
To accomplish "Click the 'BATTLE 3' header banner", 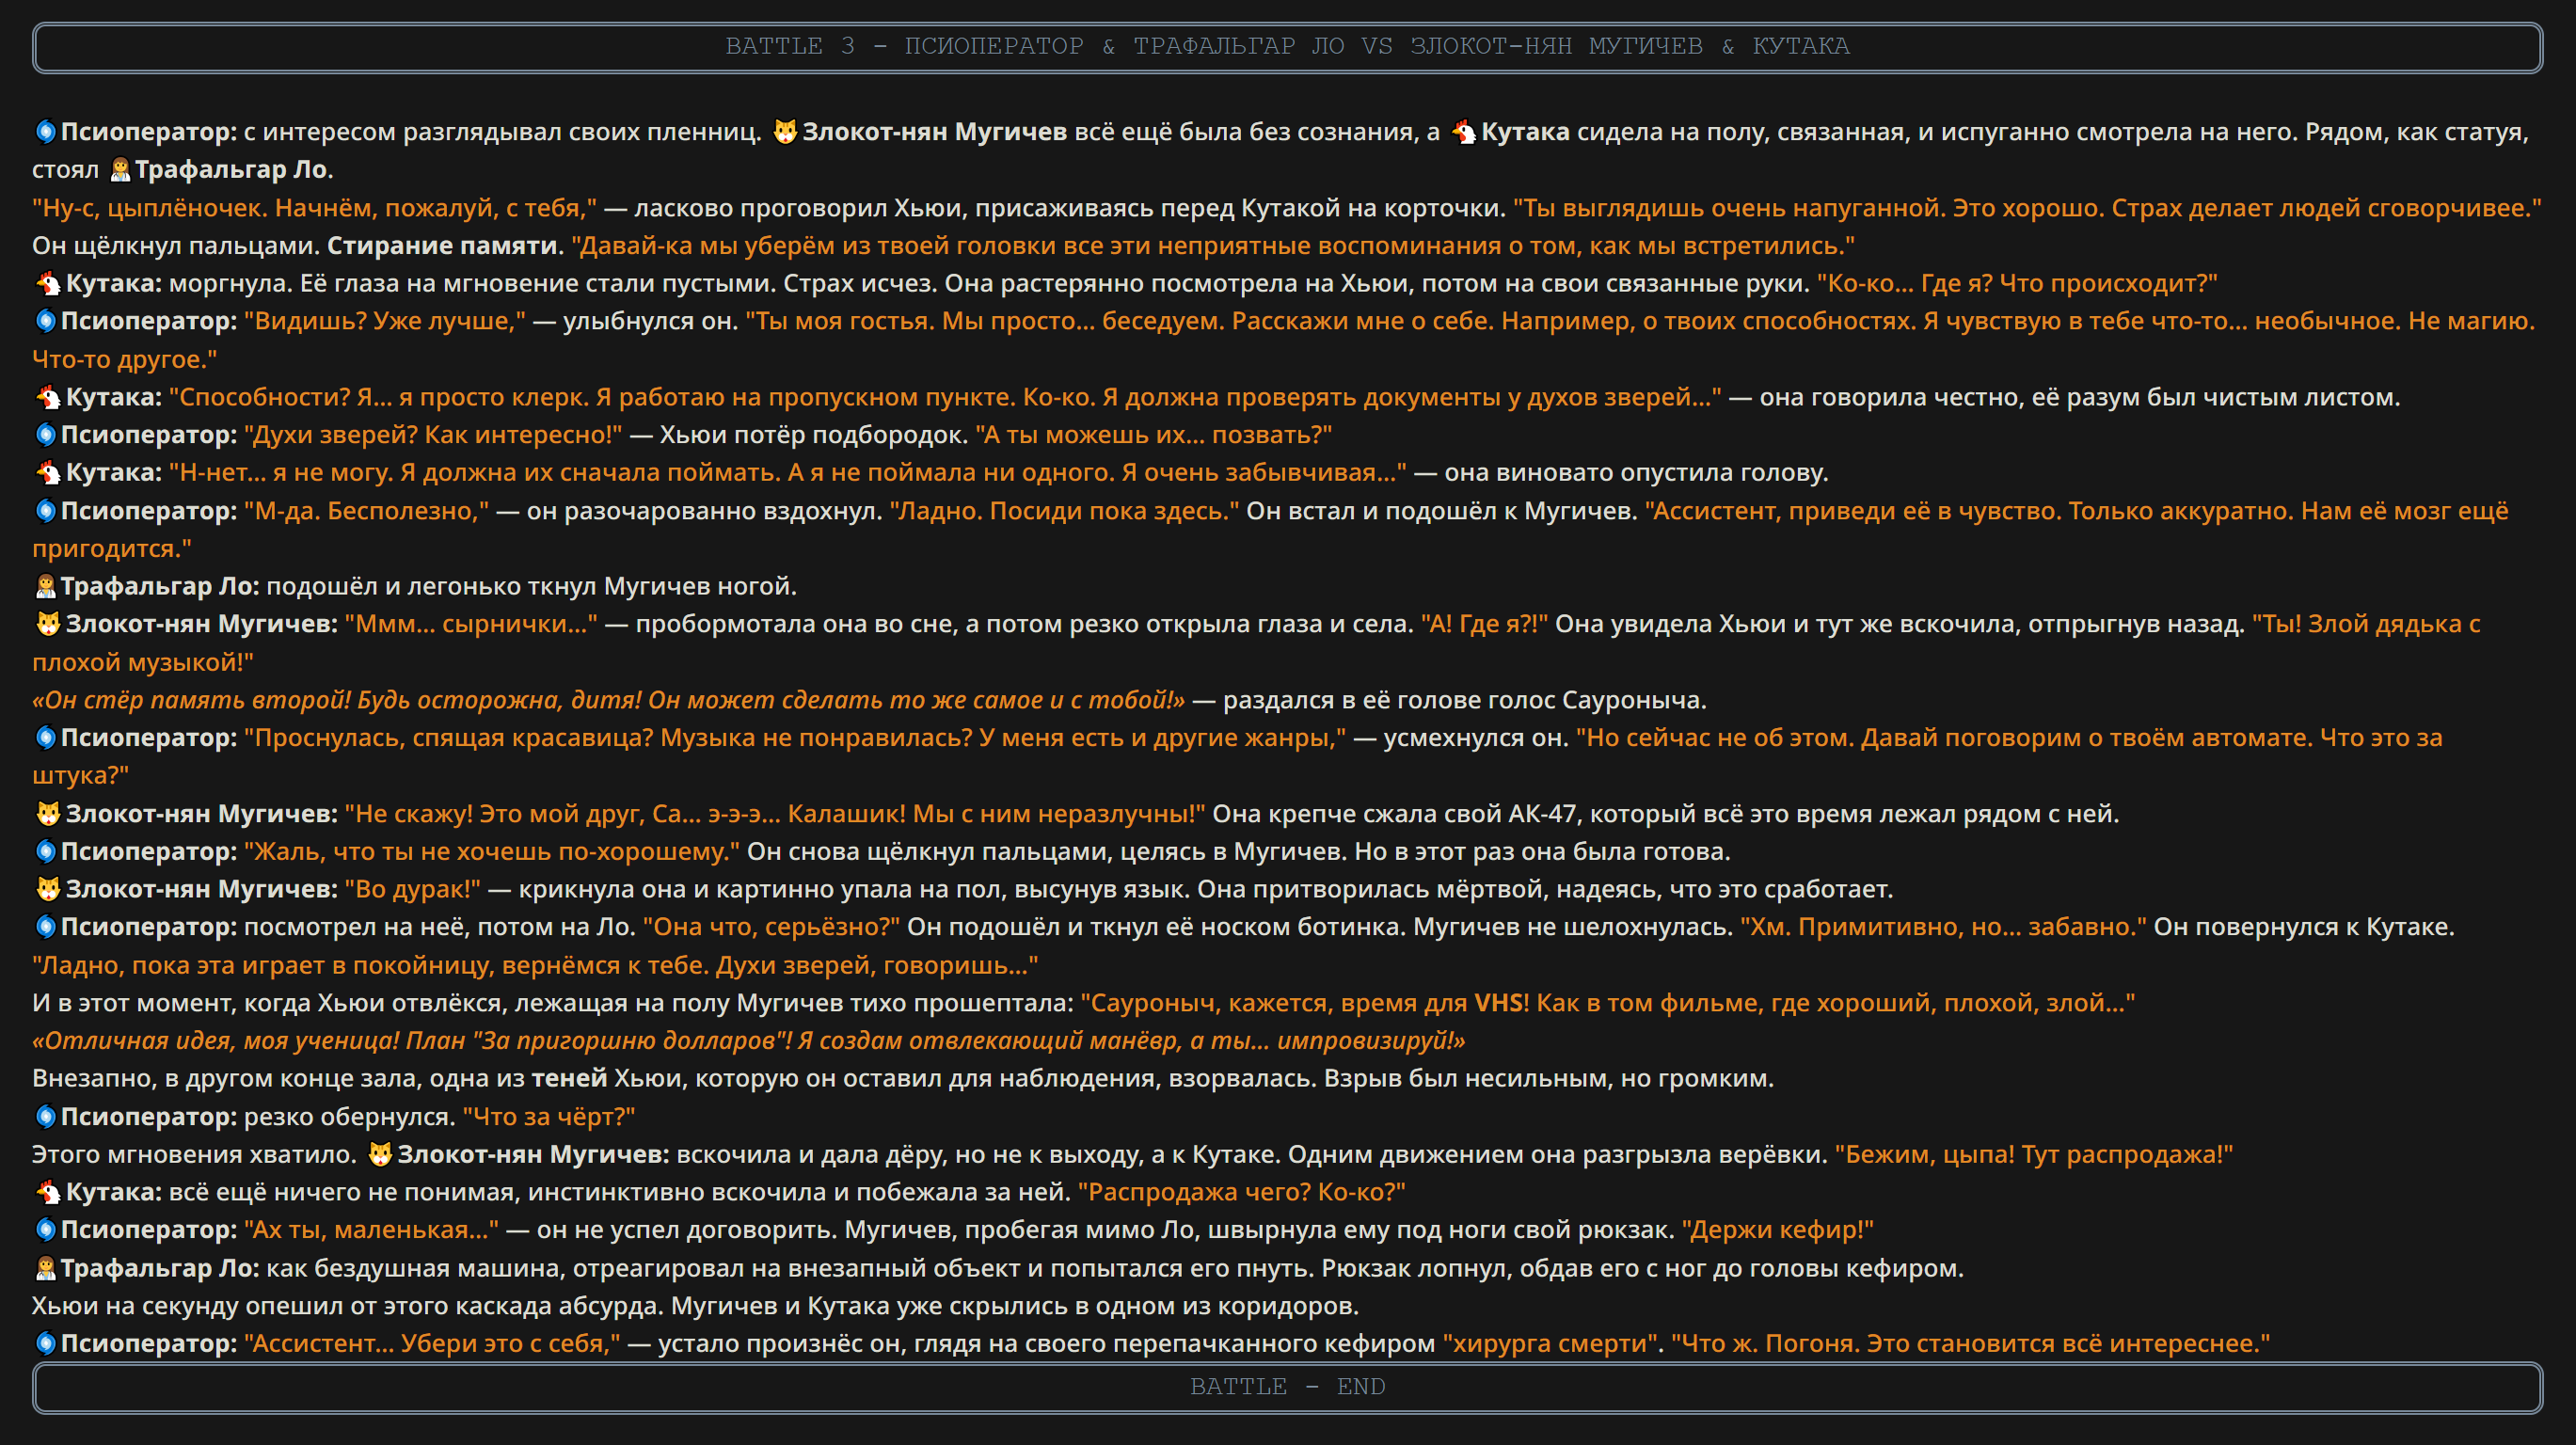I will [1287, 47].
